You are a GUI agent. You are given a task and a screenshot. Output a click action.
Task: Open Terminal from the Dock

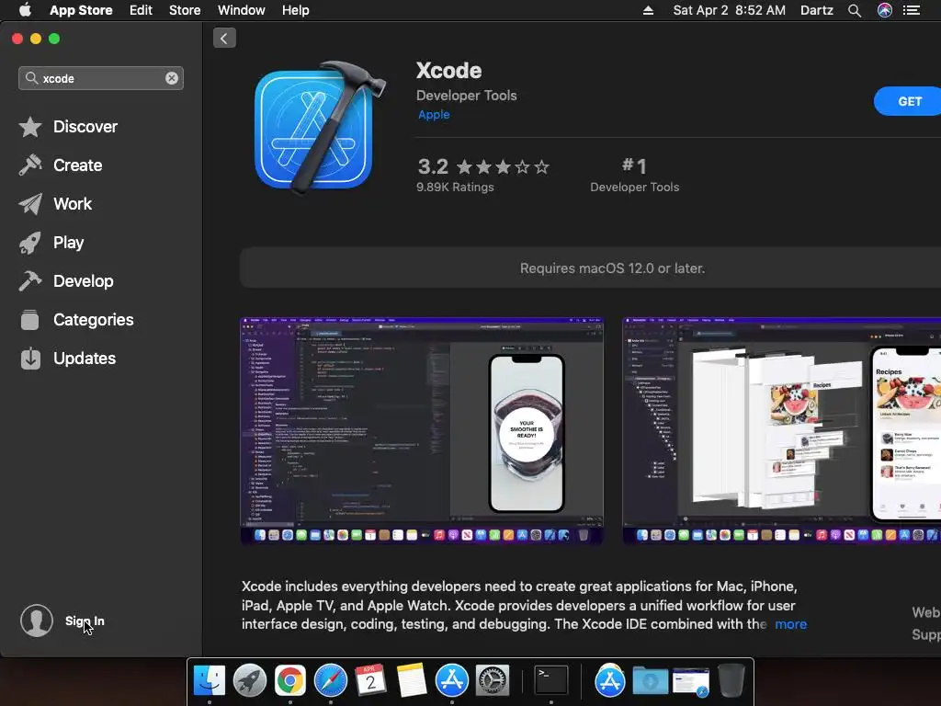[551, 681]
